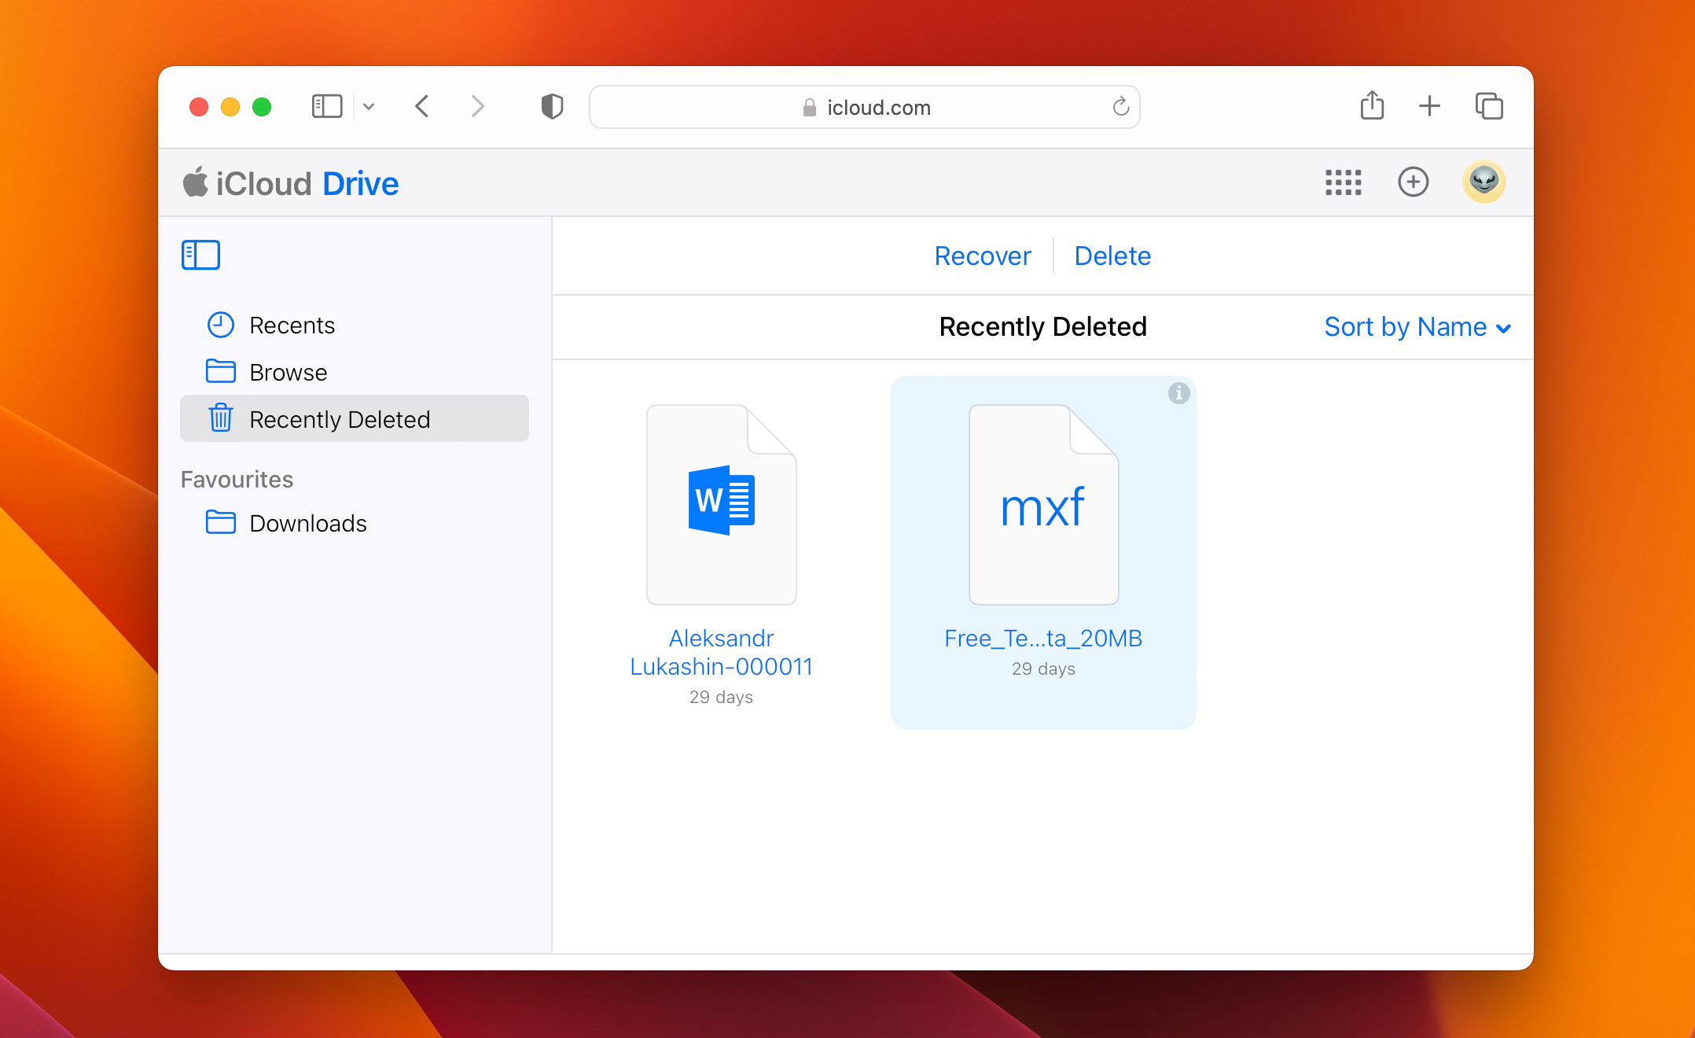Select the Aleksandr Lukashin Word document thumbnail

(722, 504)
